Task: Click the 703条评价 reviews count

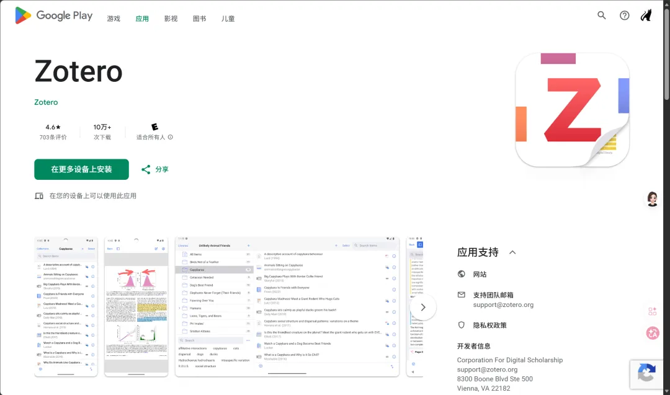Action: tap(53, 137)
